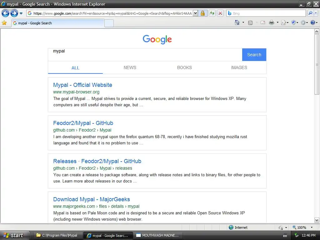320x240 pixels.
Task: Switch to the BOOKS tab
Action: 184,67
